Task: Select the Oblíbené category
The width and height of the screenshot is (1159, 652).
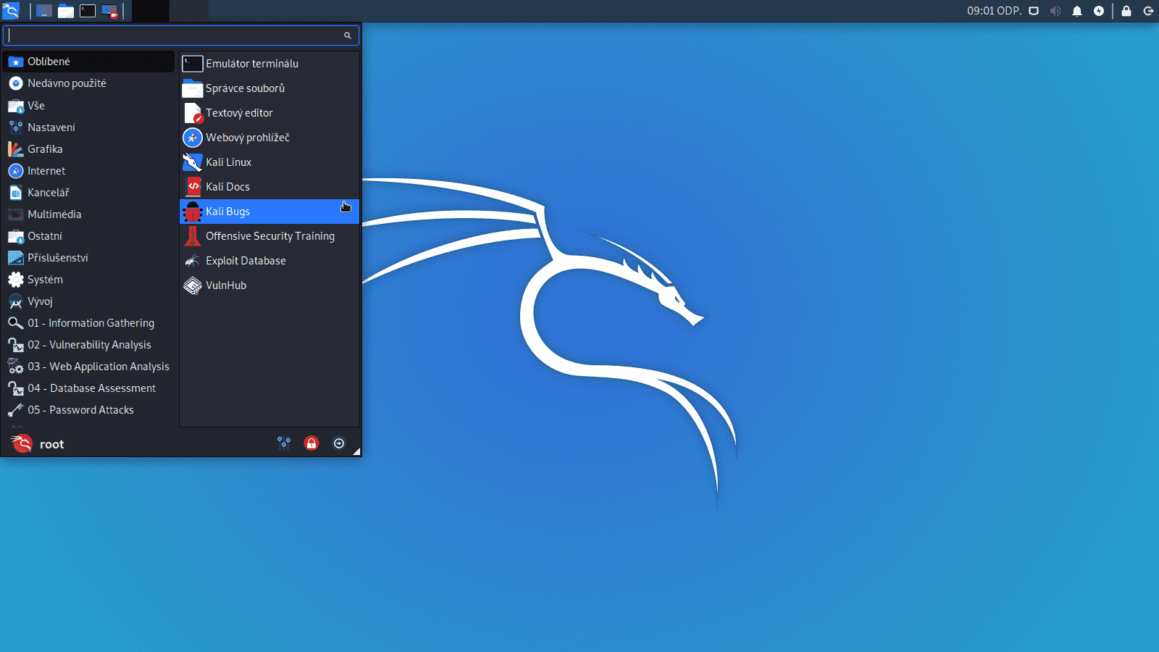Action: pyautogui.click(x=49, y=62)
